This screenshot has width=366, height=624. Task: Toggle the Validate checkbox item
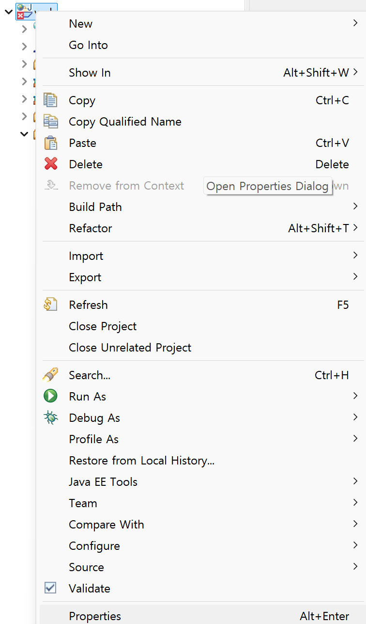tap(50, 588)
